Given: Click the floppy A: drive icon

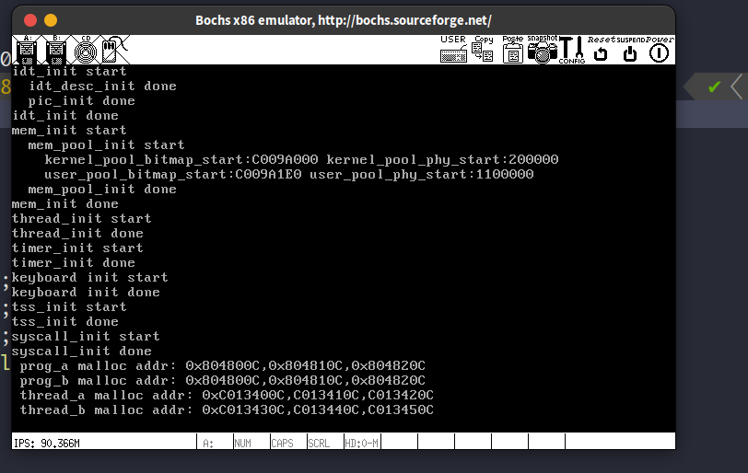Looking at the screenshot, I should click(27, 50).
